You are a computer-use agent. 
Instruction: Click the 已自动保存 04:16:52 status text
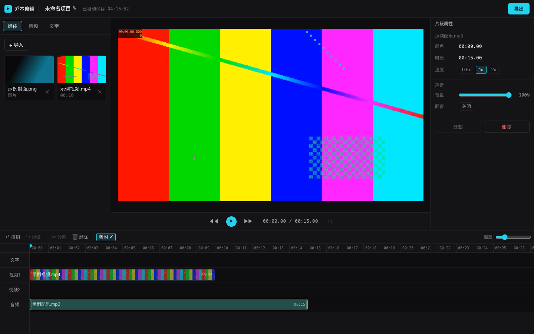click(106, 9)
